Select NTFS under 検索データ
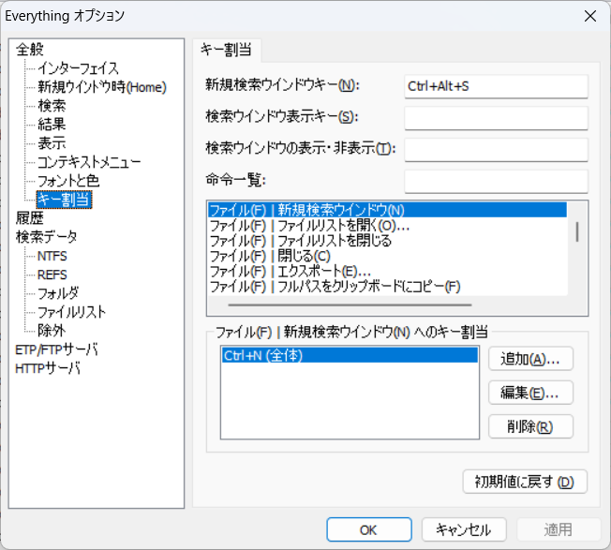The width and height of the screenshot is (611, 550). (x=52, y=256)
